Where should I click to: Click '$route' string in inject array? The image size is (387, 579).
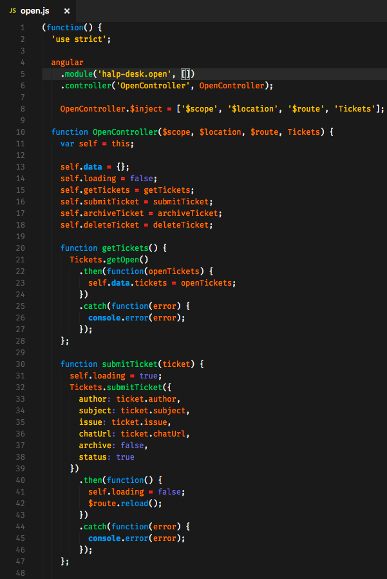307,109
